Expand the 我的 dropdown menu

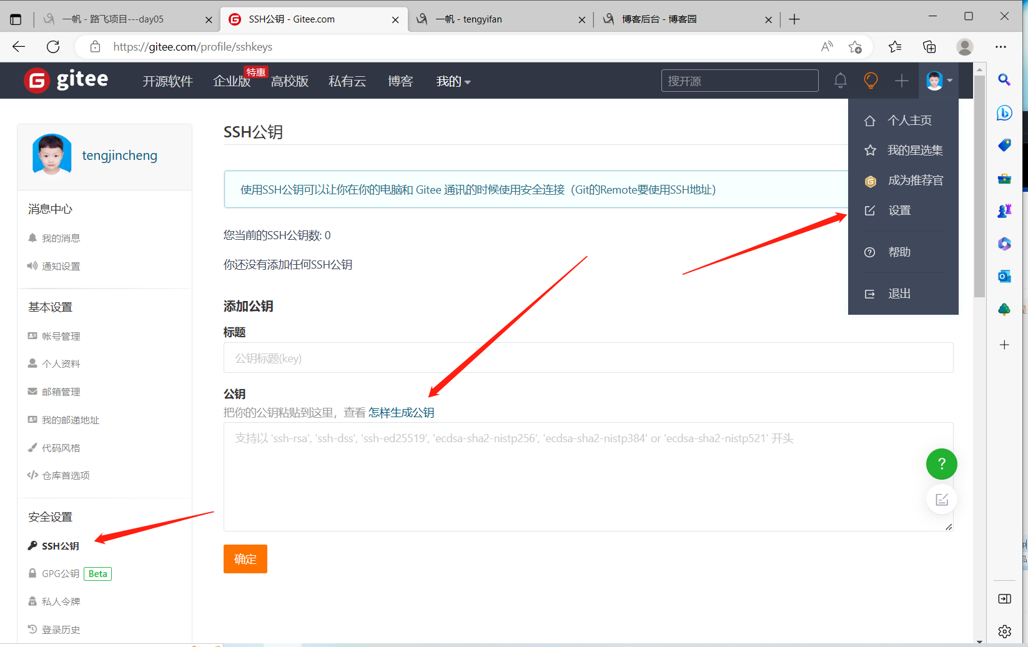point(453,81)
